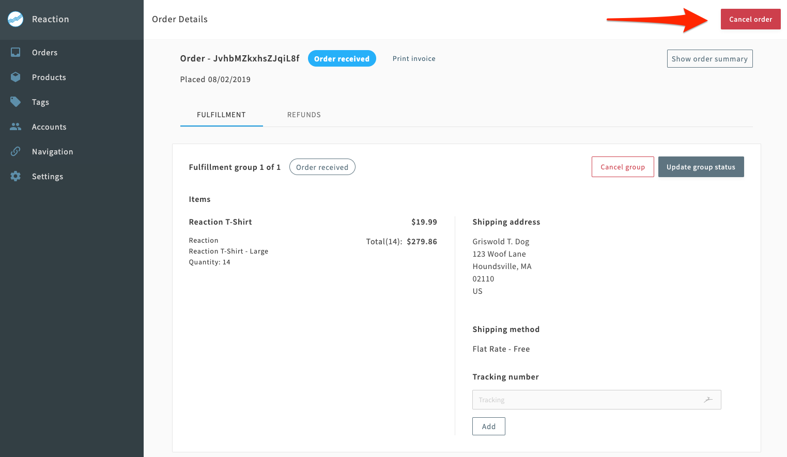Click the Products box icon

16,77
